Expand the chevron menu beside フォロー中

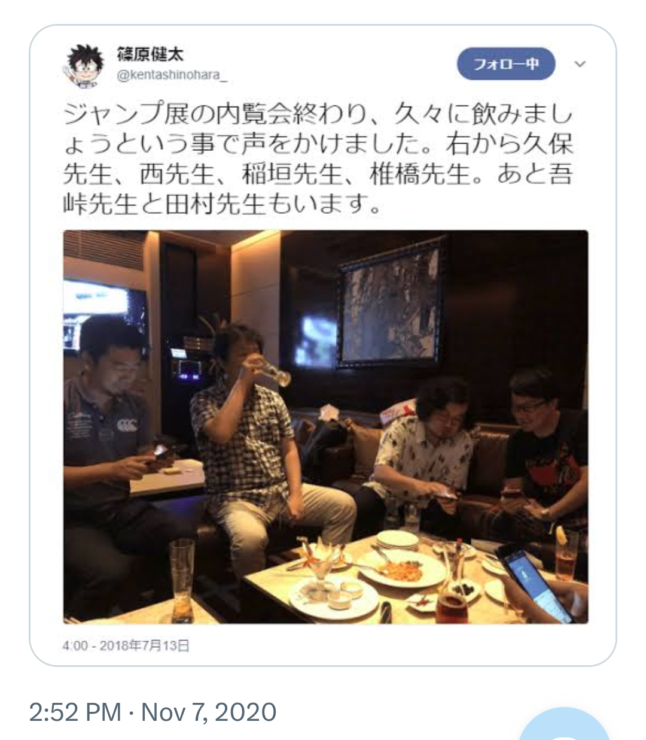(580, 63)
